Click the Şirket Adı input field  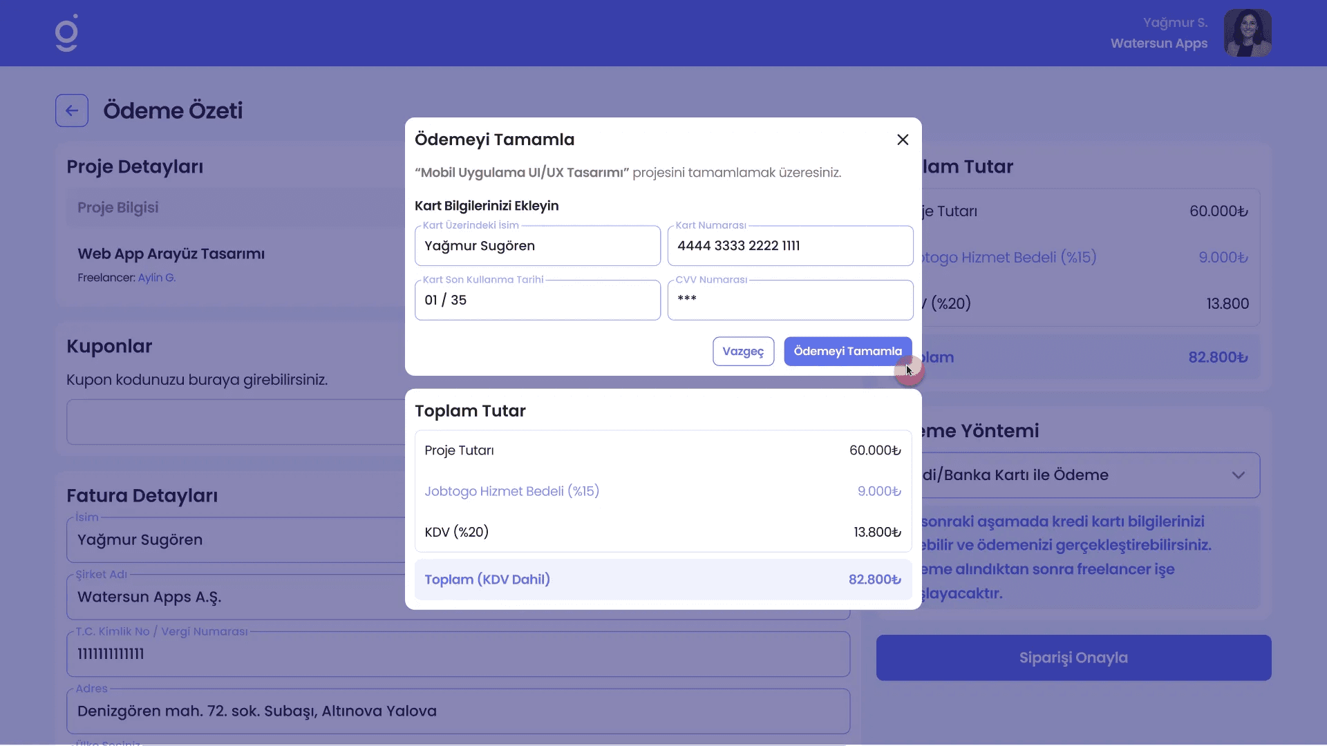pyautogui.click(x=235, y=597)
